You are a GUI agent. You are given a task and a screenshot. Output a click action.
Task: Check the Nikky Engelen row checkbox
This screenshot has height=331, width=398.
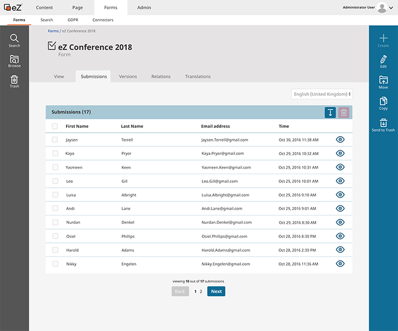[55, 263]
